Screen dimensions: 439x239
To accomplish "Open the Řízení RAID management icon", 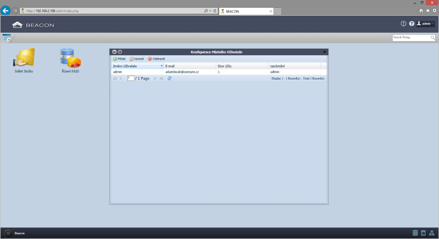I will click(x=70, y=58).
